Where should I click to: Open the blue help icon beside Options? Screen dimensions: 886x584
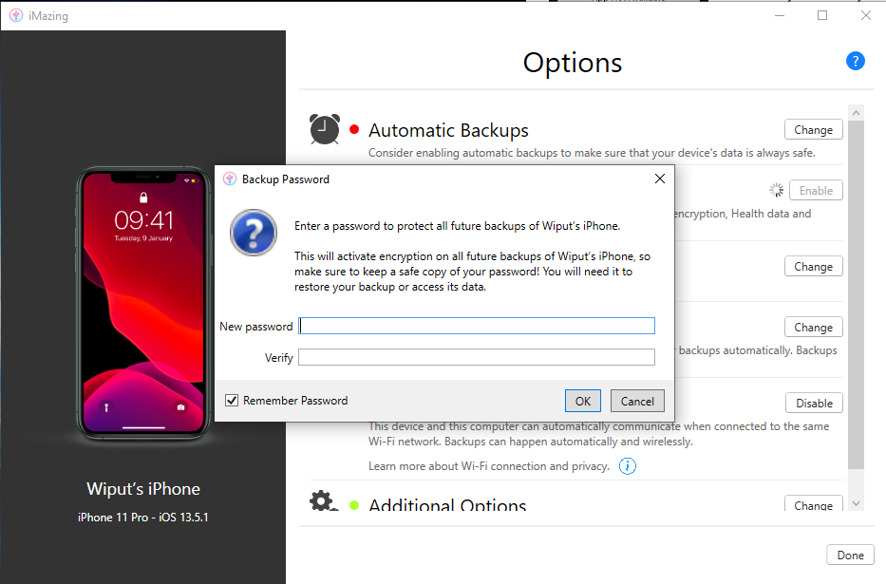click(855, 61)
